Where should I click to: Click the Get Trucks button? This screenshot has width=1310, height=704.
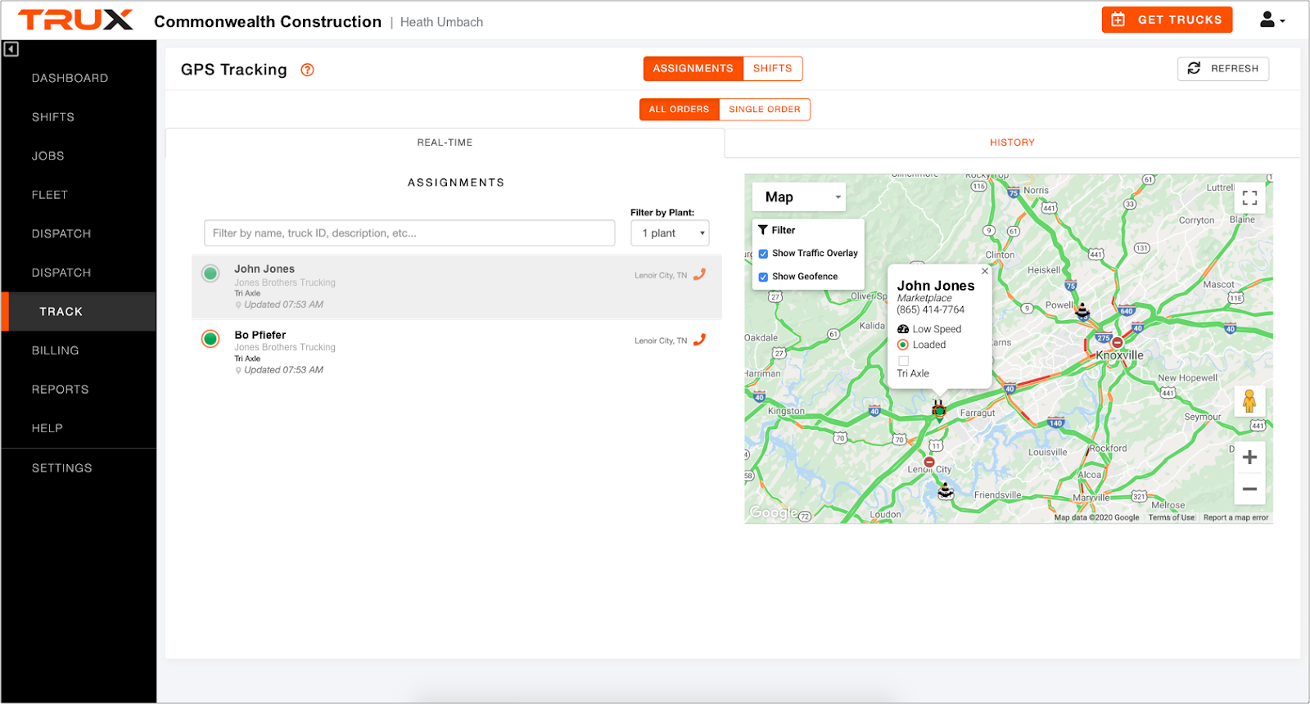point(1167,20)
